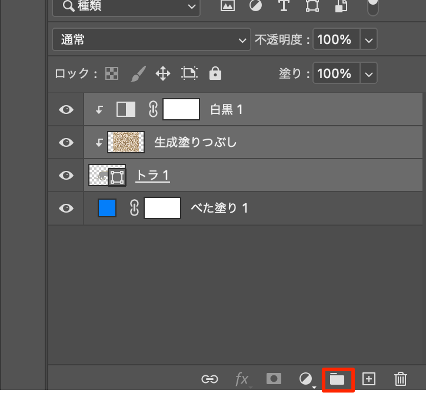The height and width of the screenshot is (417, 426).
Task: Click the delete layer trash icon
Action: pos(401,379)
